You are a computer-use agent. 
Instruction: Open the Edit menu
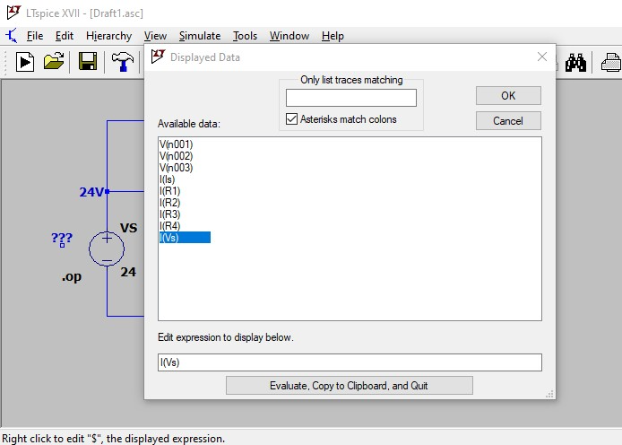[x=65, y=36]
